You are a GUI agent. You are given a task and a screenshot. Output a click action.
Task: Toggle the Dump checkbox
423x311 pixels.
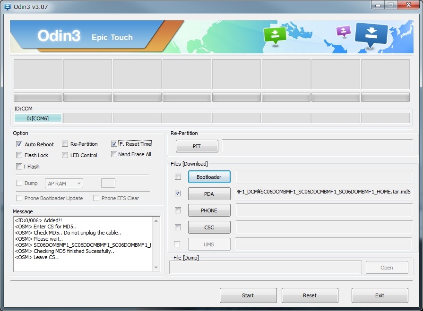point(19,183)
